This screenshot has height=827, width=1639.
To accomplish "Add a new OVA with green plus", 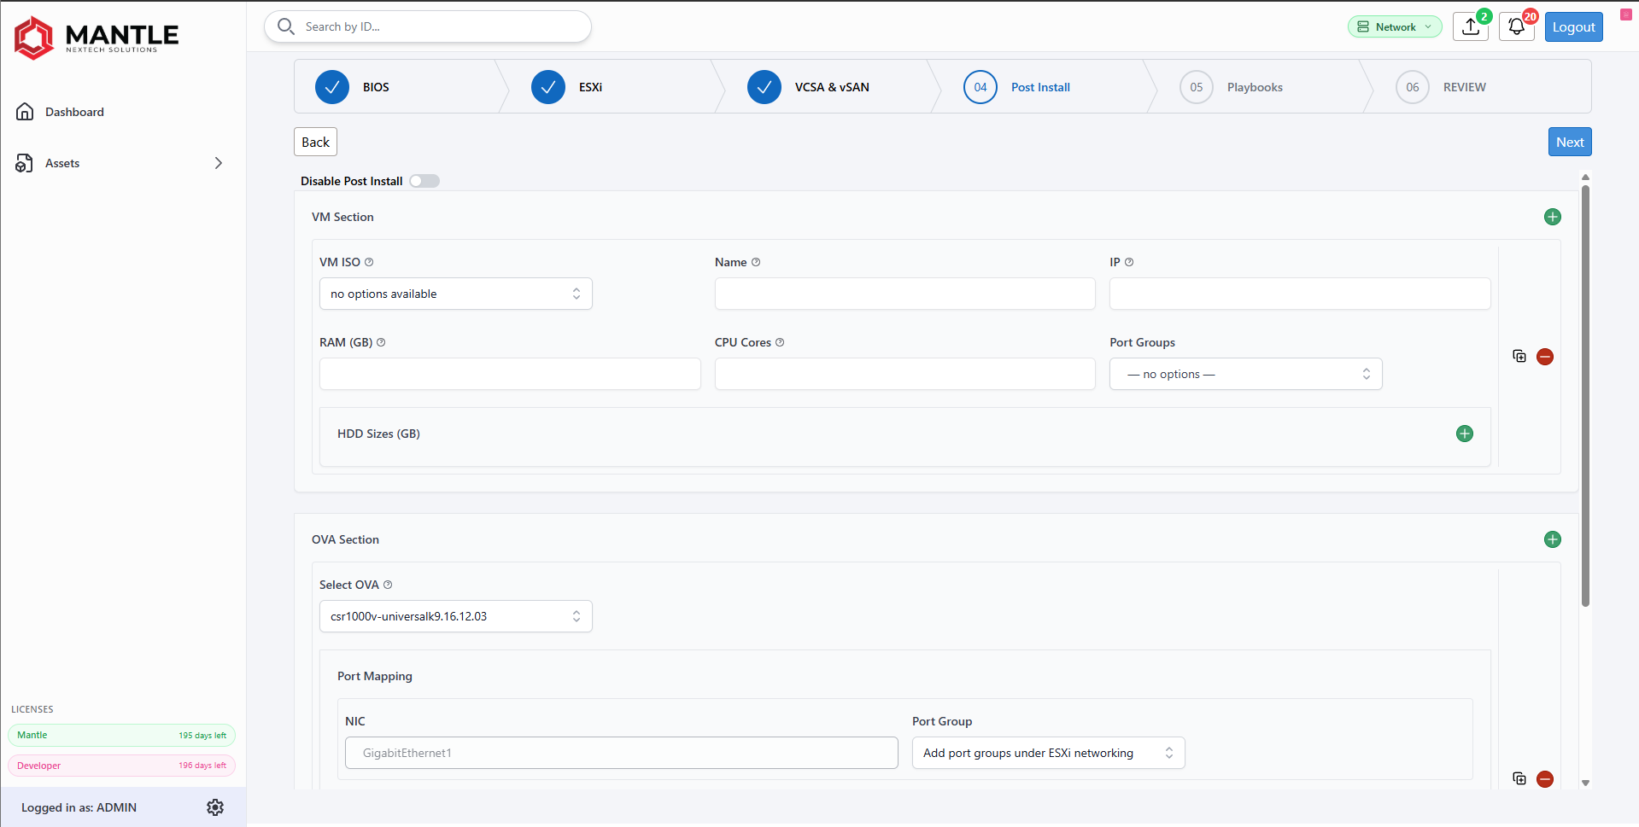I will click(1553, 539).
